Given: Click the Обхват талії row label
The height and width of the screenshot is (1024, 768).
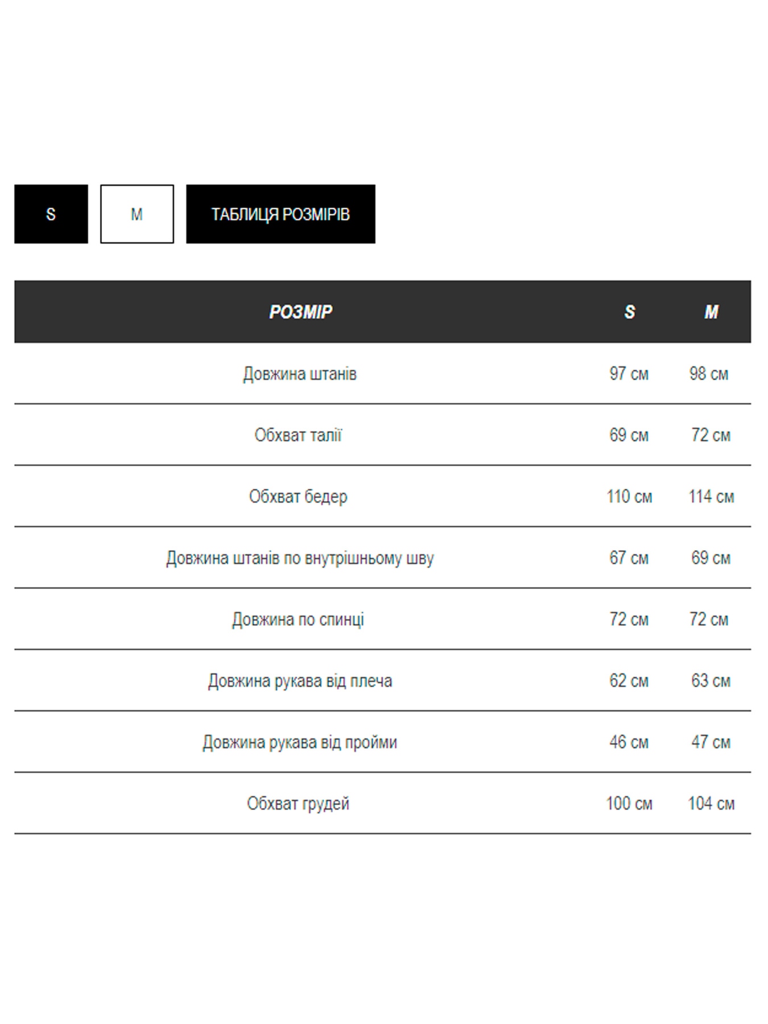Looking at the screenshot, I should [298, 435].
